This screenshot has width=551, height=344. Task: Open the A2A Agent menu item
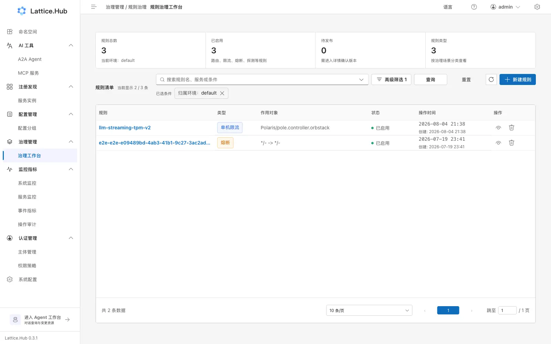click(40, 59)
